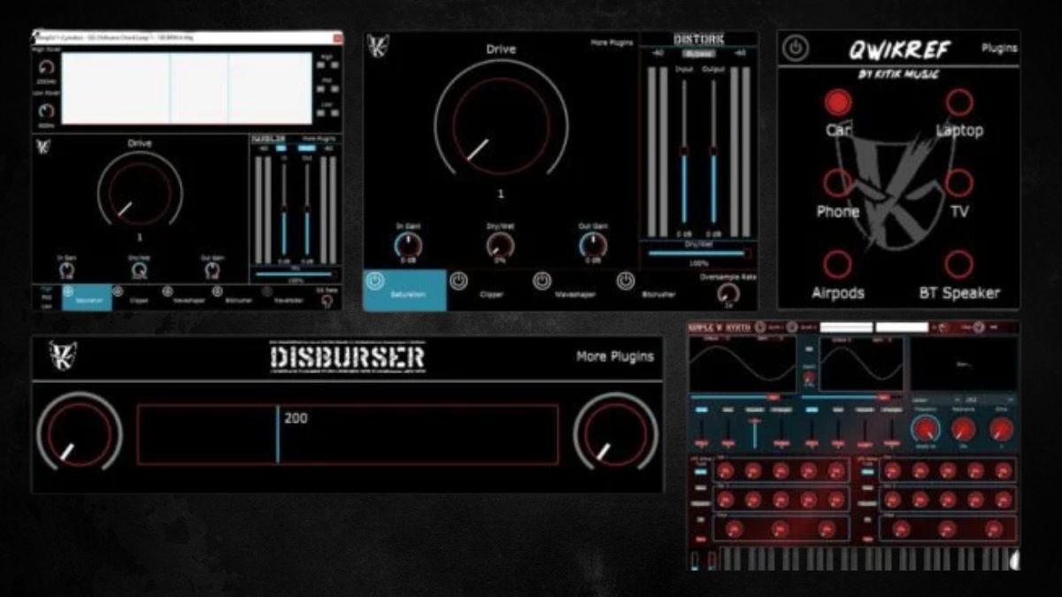Click the synth's Resonance knob

coord(963,430)
